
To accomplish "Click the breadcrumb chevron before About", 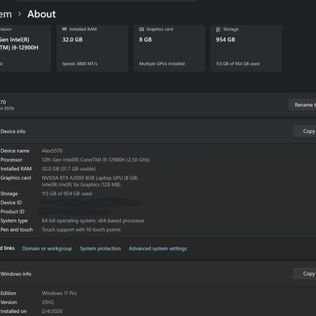I will click(x=20, y=14).
